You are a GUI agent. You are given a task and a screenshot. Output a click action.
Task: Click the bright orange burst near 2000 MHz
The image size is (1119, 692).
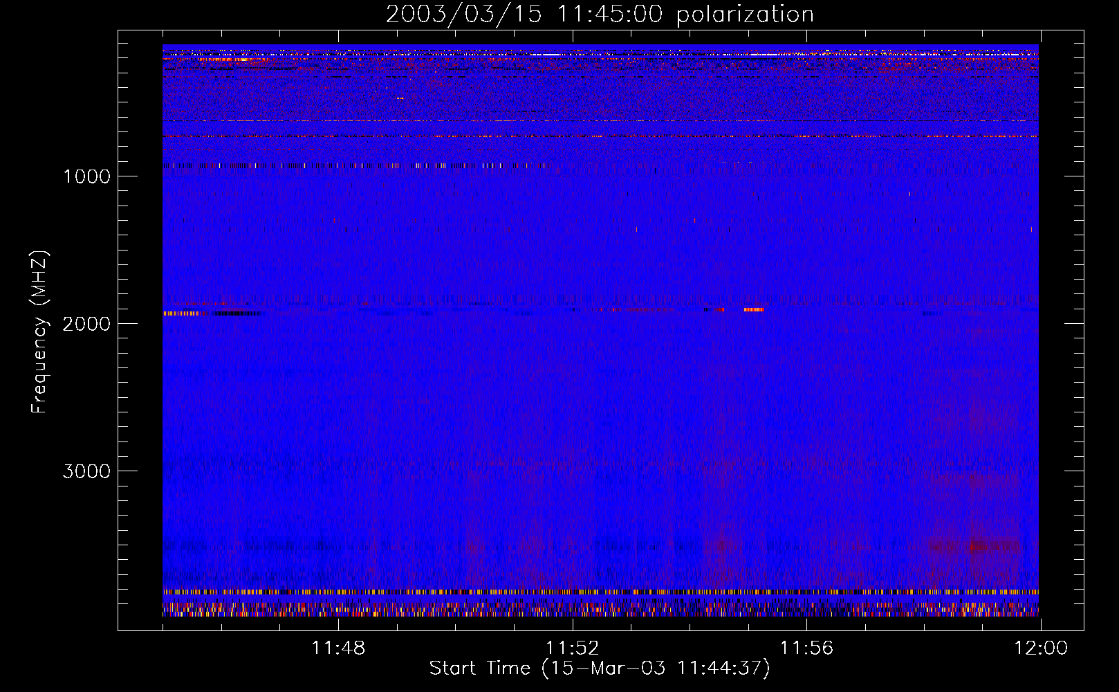pyautogui.click(x=754, y=309)
